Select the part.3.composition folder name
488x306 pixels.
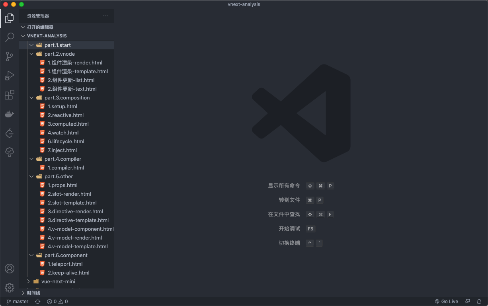67,97
